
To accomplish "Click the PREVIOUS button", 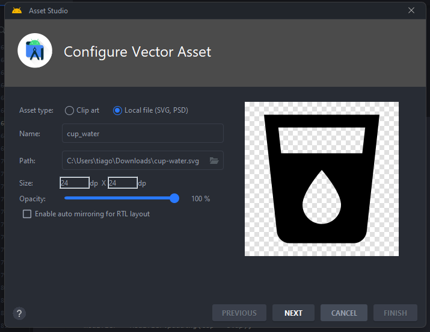I will click(239, 313).
